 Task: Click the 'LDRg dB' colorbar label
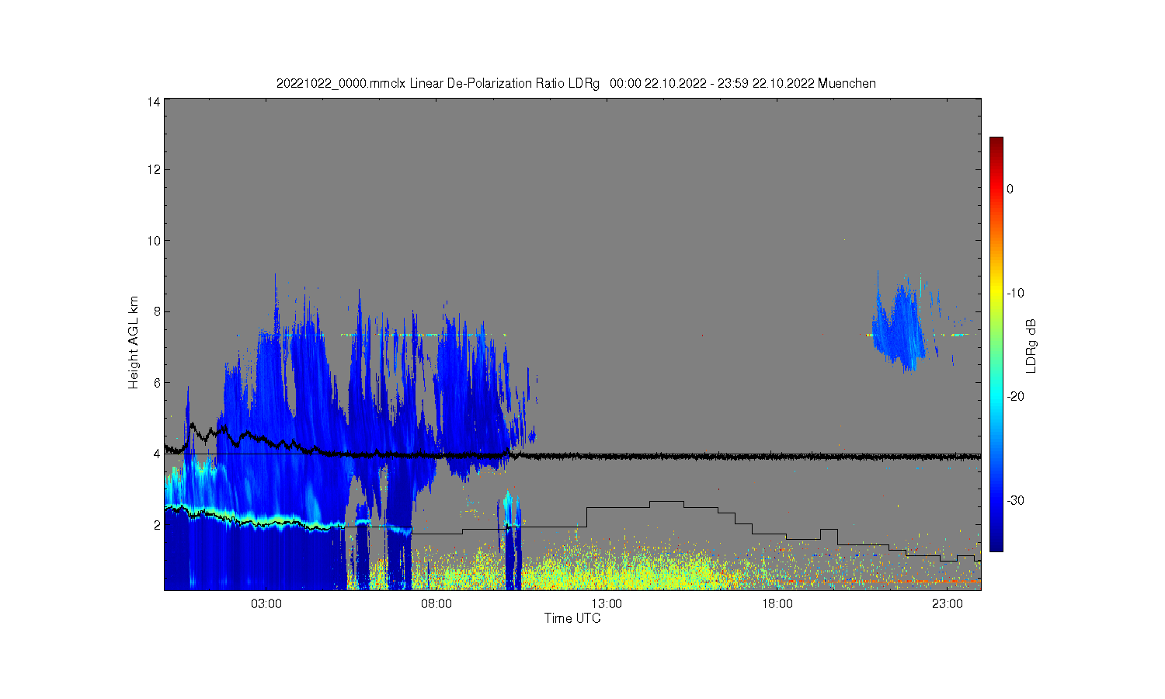1031,346
